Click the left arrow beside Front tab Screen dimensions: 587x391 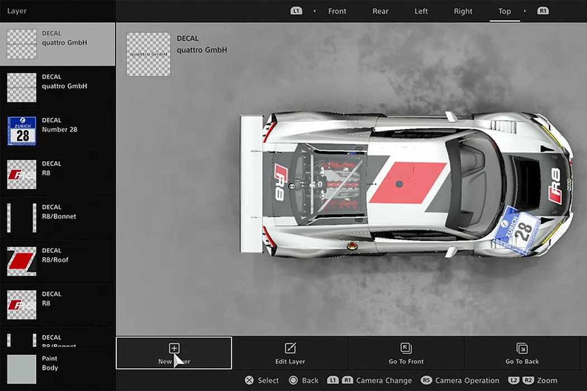point(314,11)
